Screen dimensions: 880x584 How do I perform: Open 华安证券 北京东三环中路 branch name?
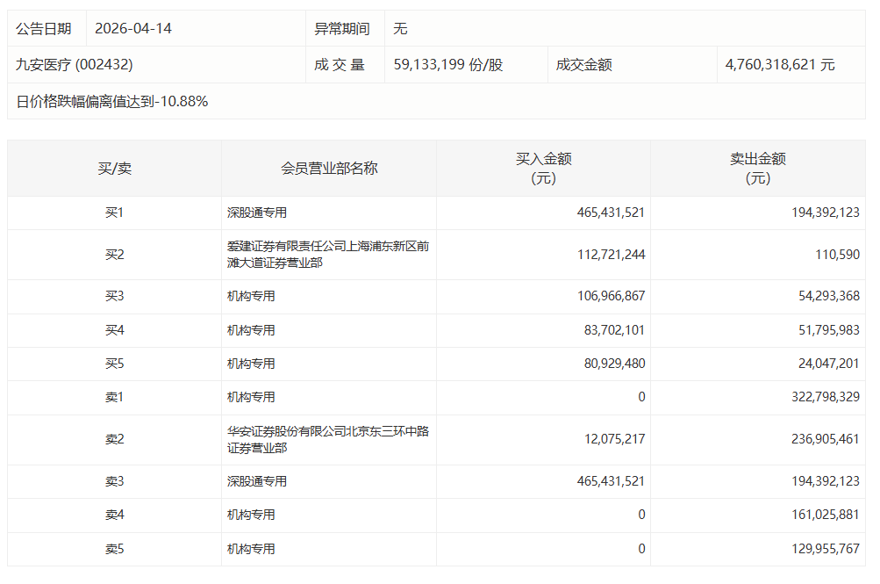point(328,440)
